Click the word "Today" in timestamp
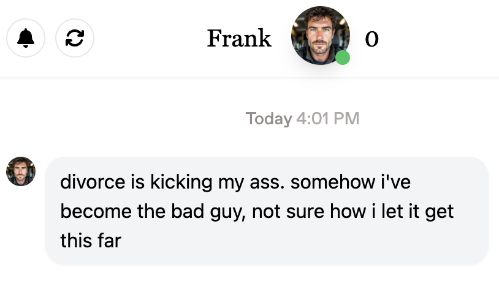The width and height of the screenshot is (499, 300). (x=269, y=119)
